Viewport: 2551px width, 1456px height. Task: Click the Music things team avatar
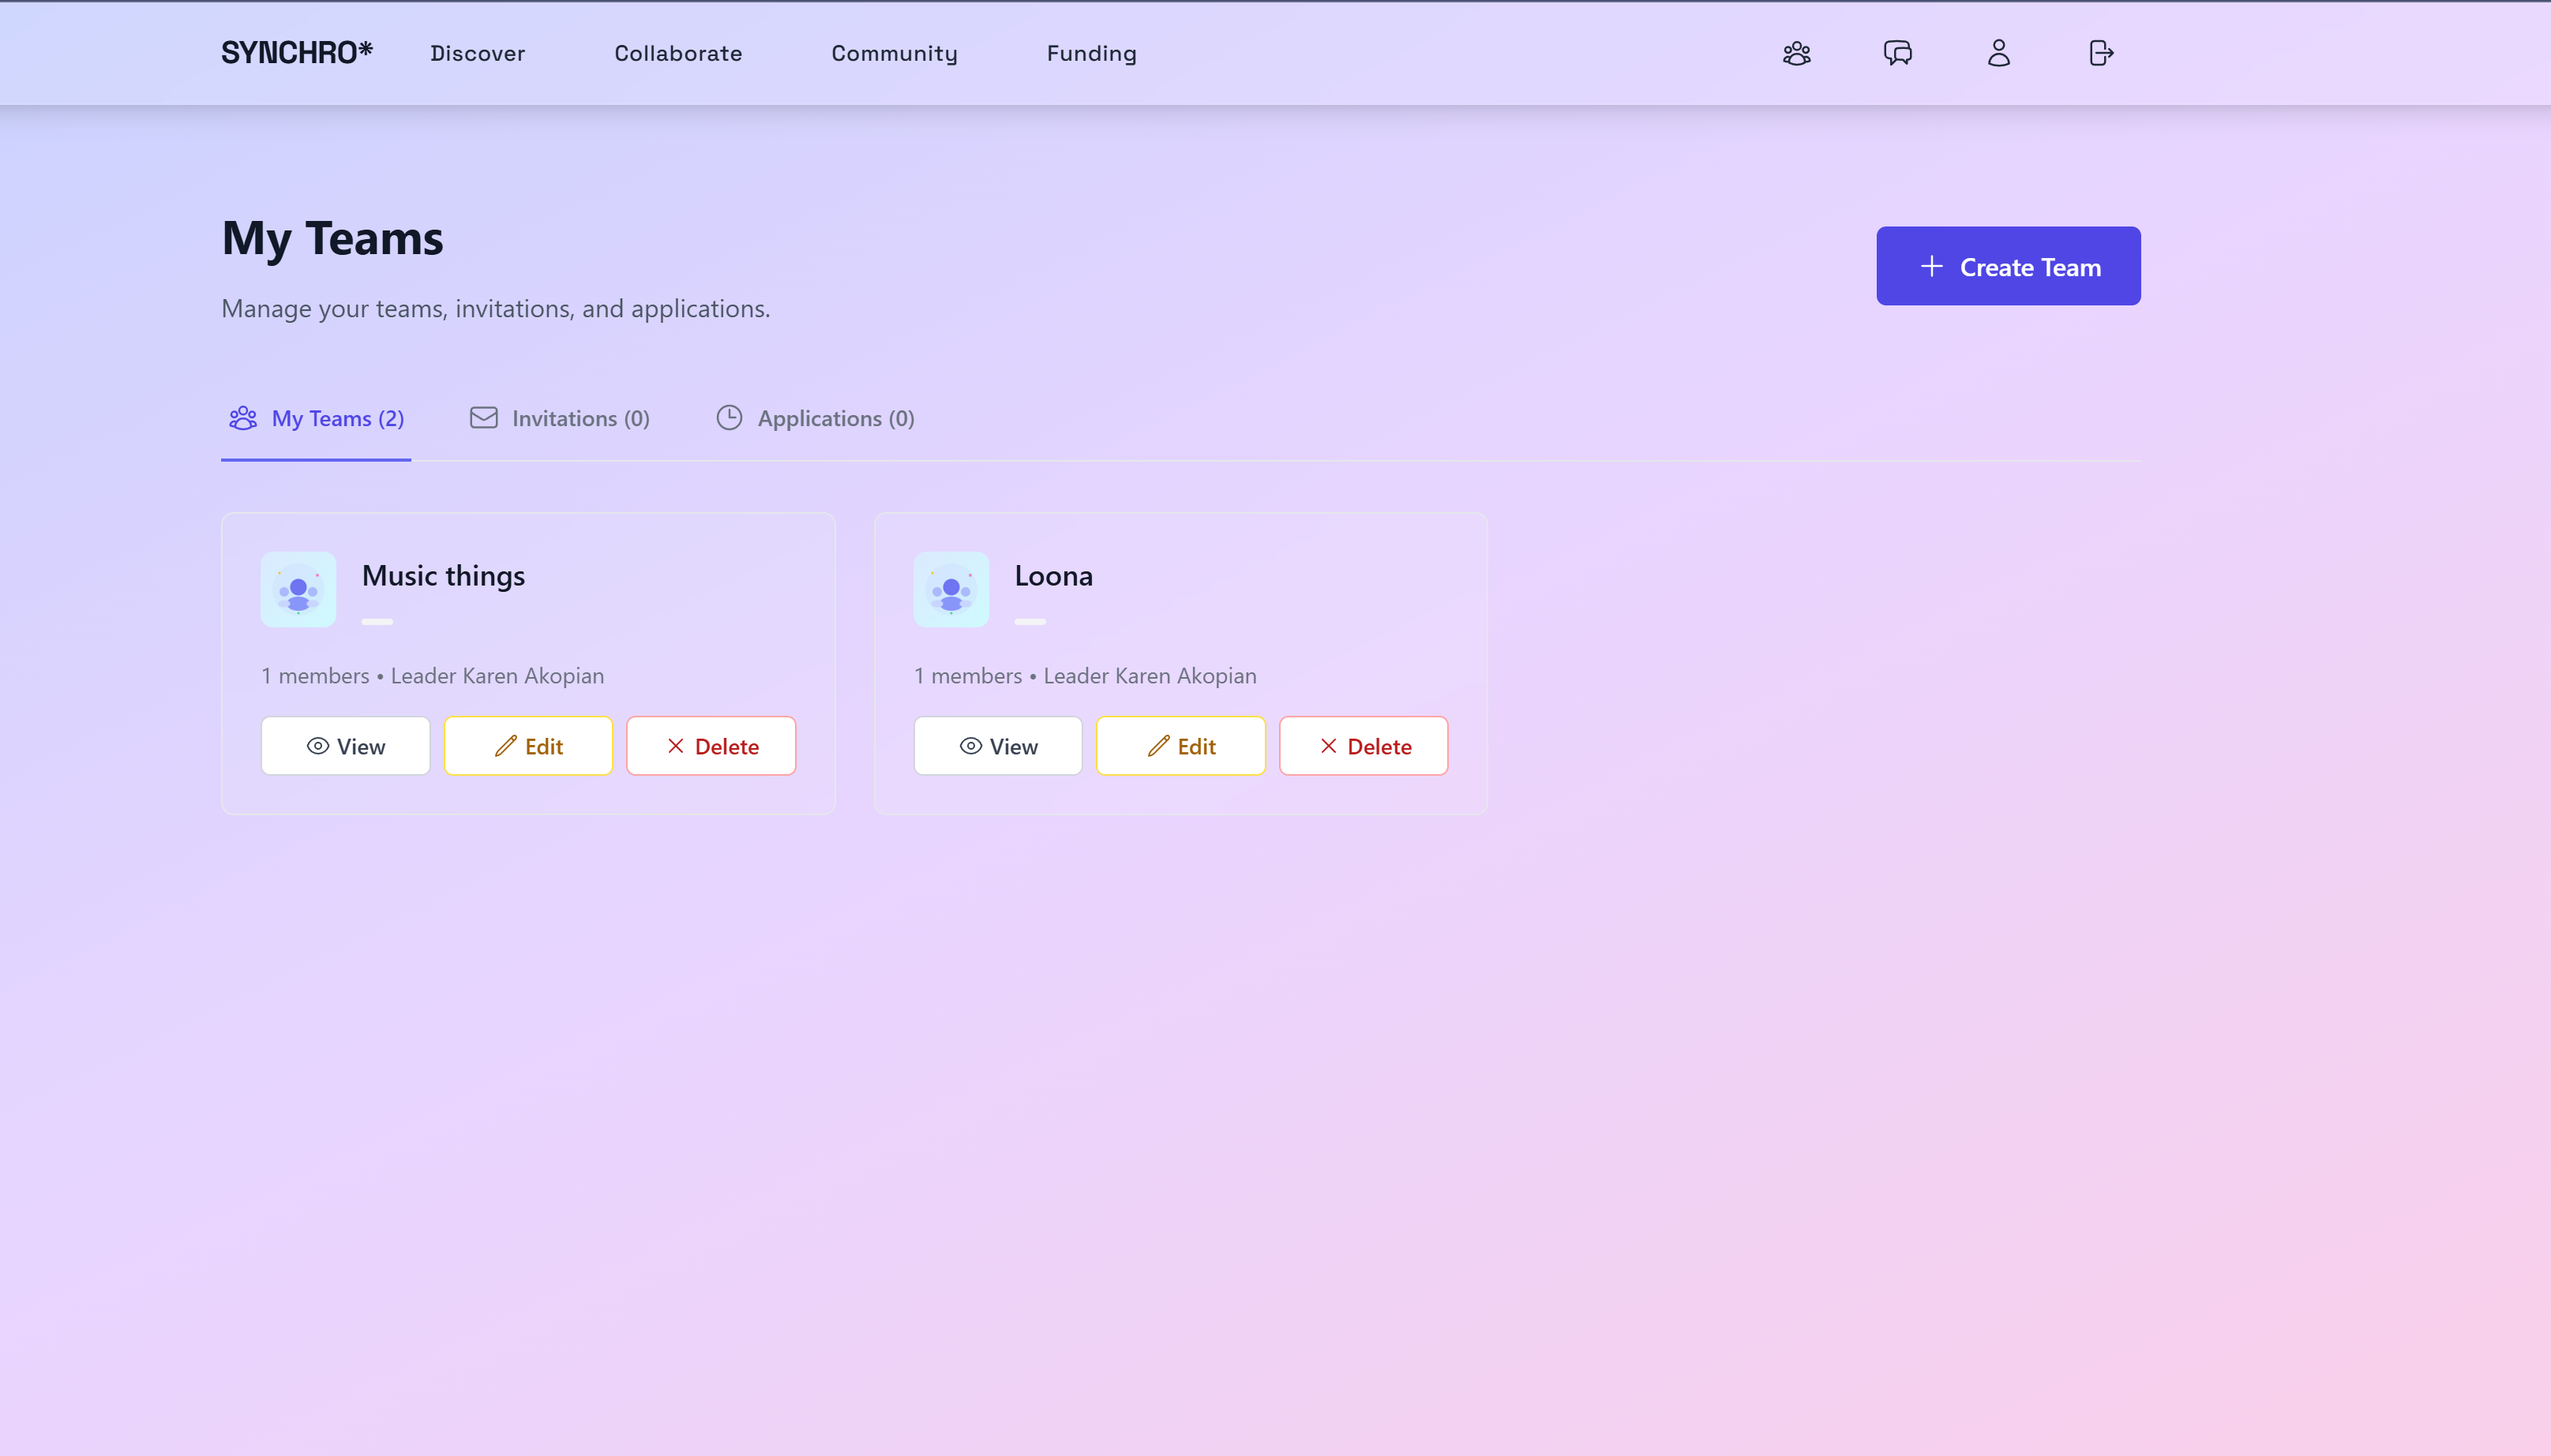point(298,589)
